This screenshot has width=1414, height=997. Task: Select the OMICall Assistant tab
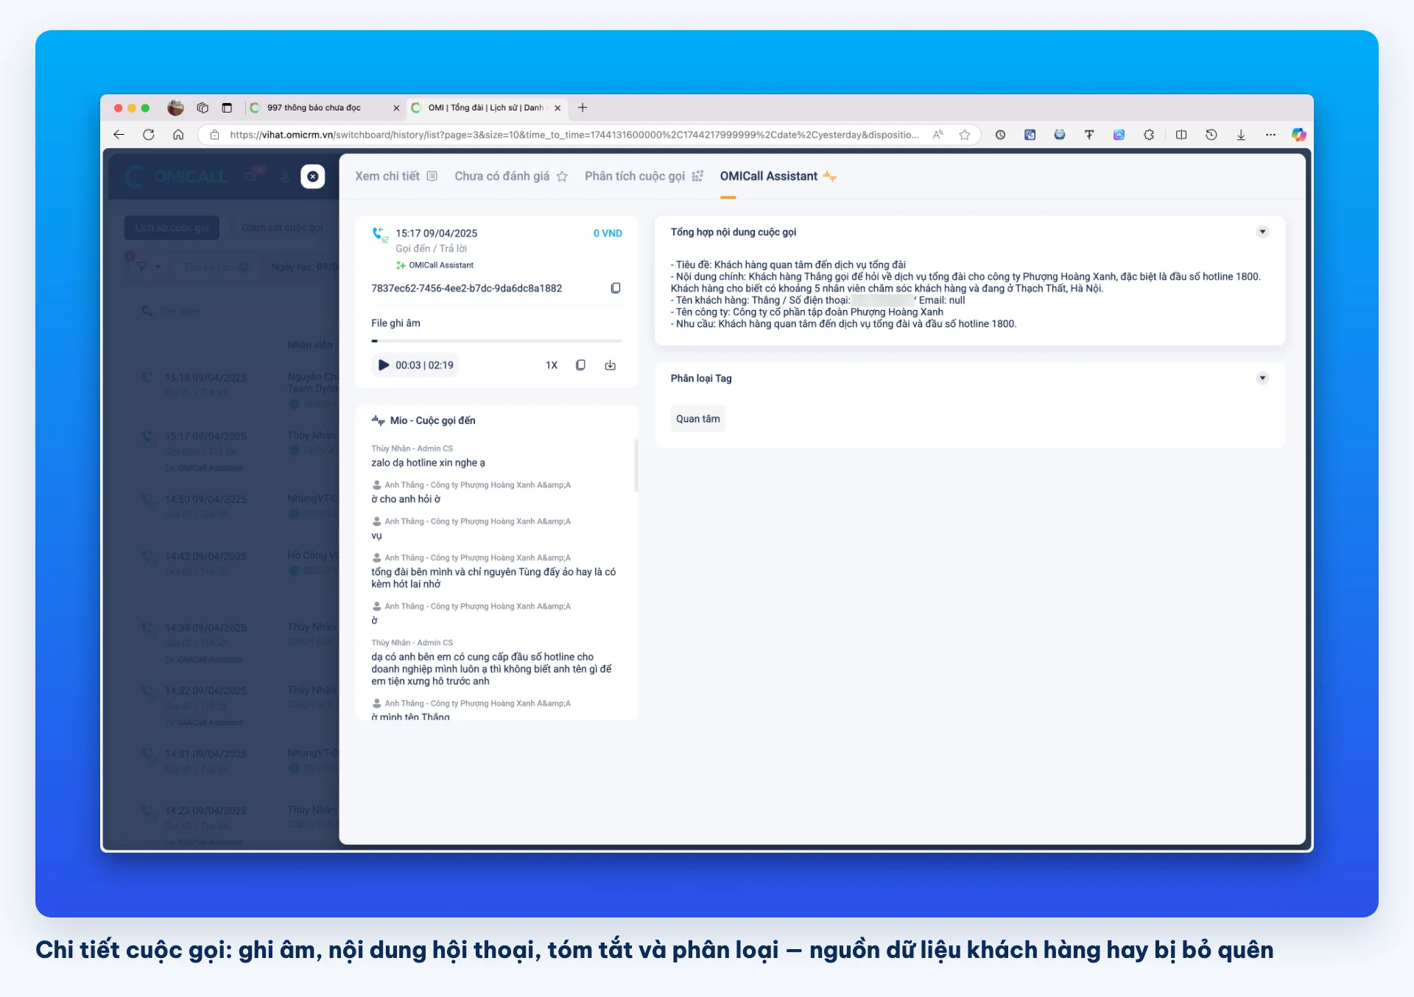point(778,177)
